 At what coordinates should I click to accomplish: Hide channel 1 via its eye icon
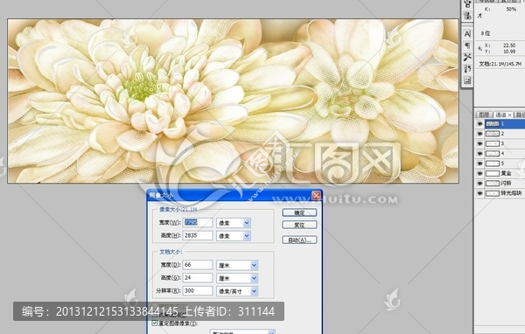(x=479, y=124)
